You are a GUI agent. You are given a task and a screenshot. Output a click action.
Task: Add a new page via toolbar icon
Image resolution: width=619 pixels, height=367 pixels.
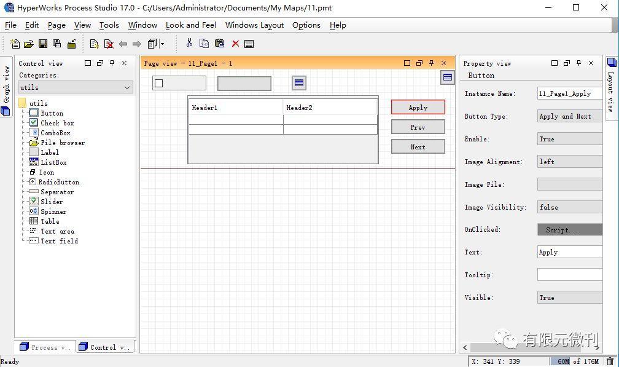click(95, 44)
